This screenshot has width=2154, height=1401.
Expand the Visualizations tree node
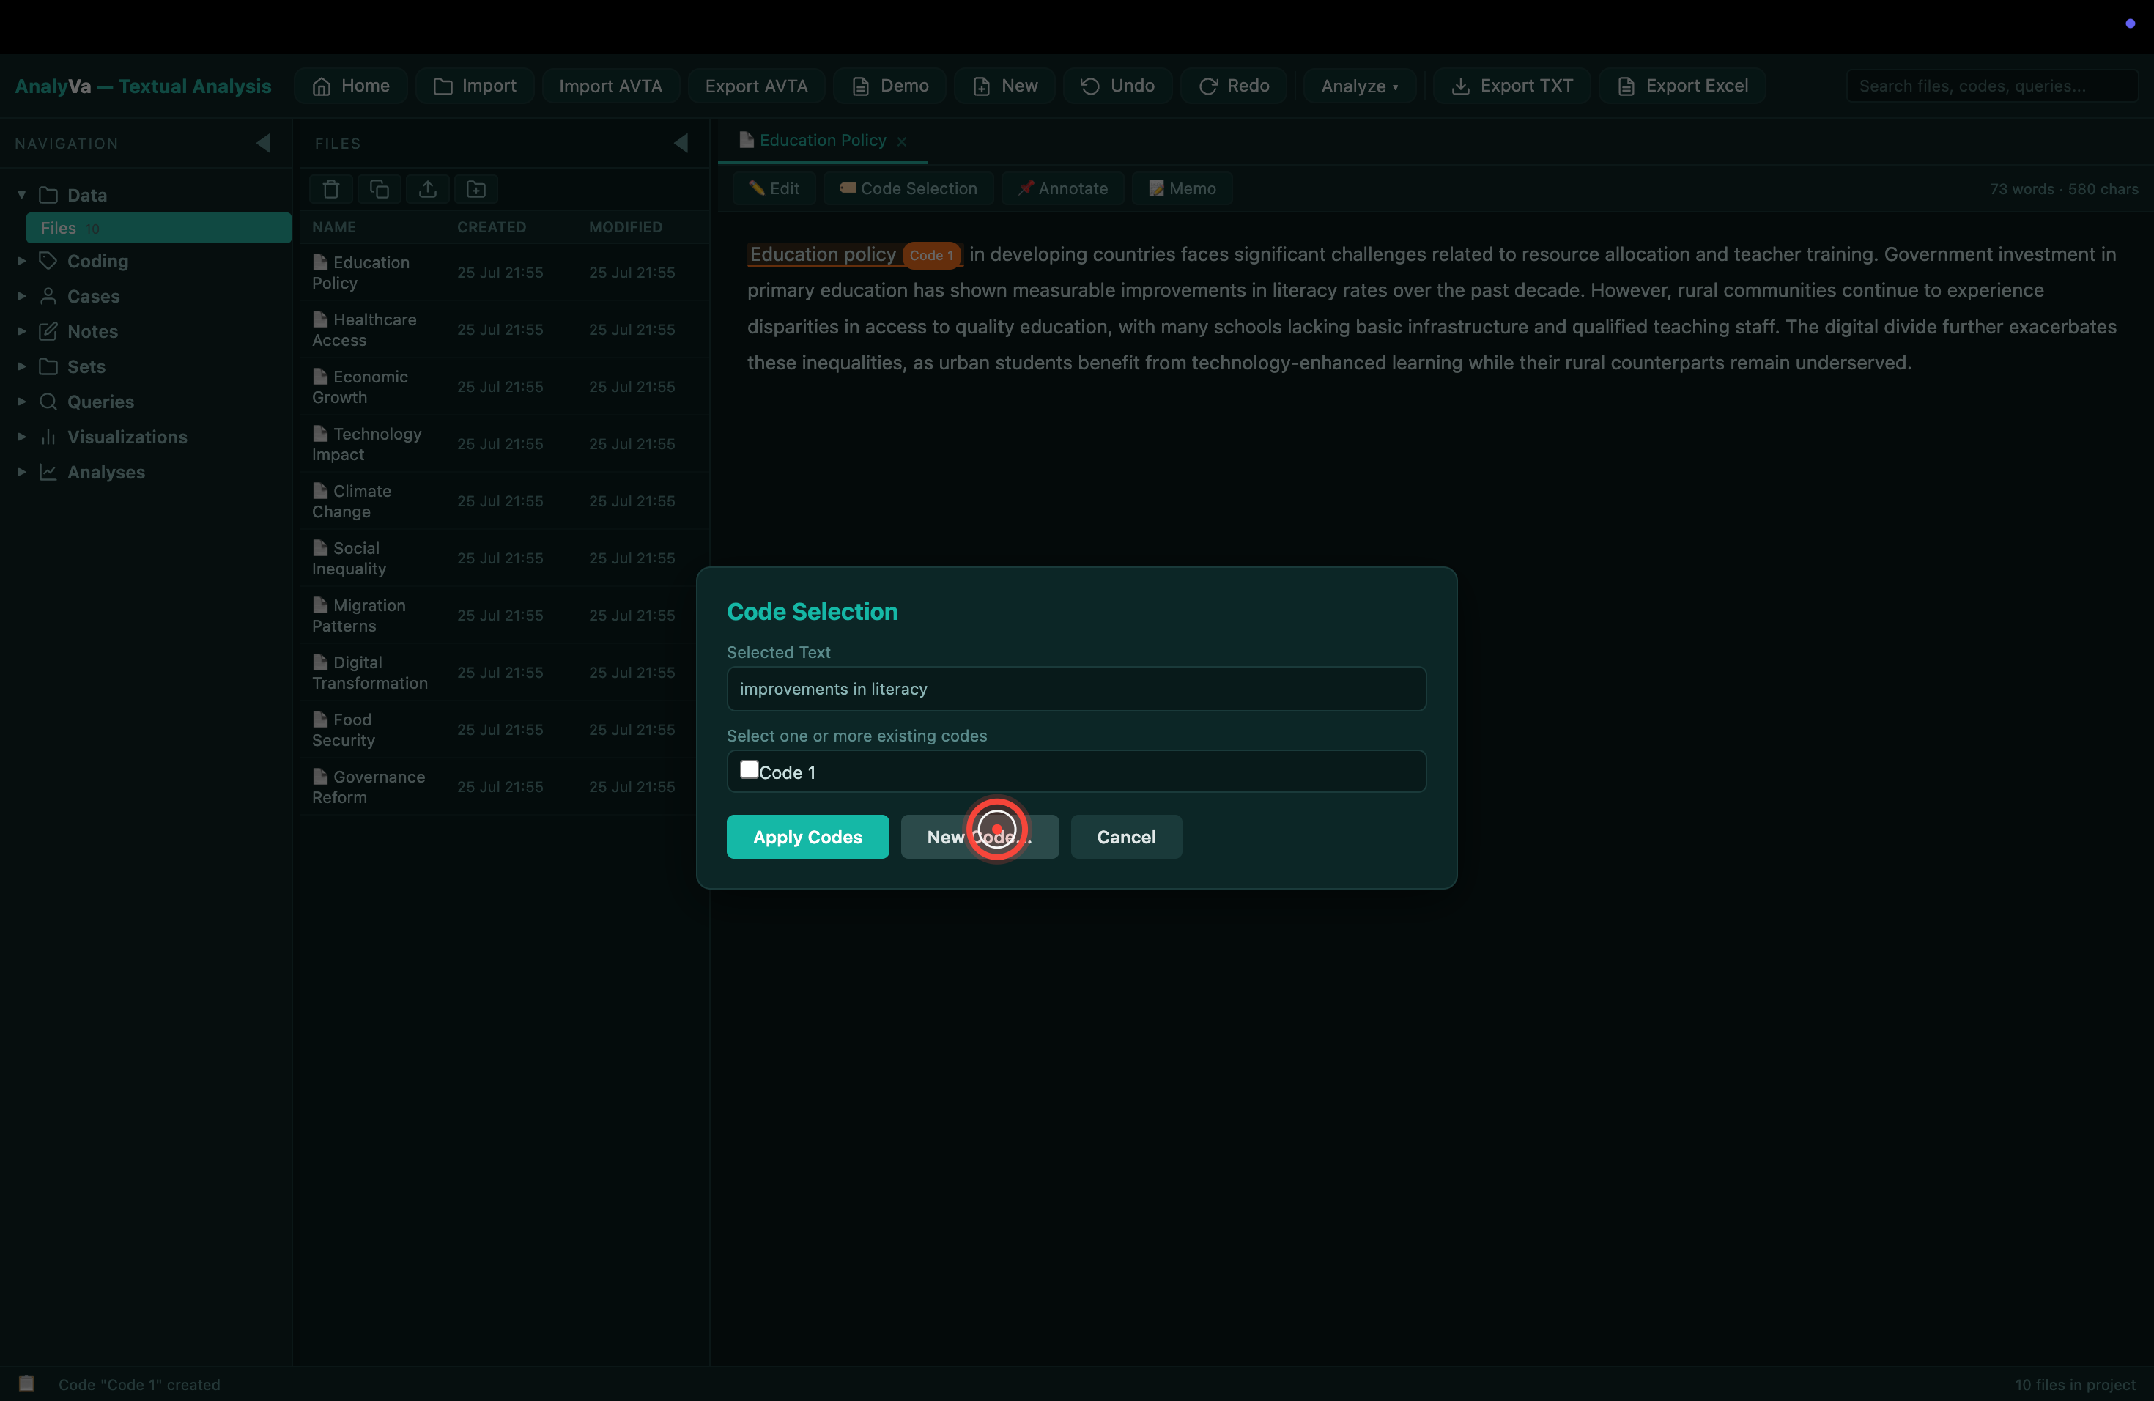22,437
